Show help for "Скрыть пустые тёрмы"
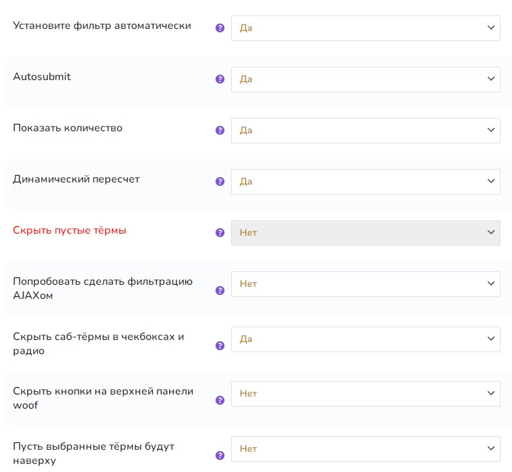Viewport: 512px width, 472px height. pyautogui.click(x=220, y=233)
